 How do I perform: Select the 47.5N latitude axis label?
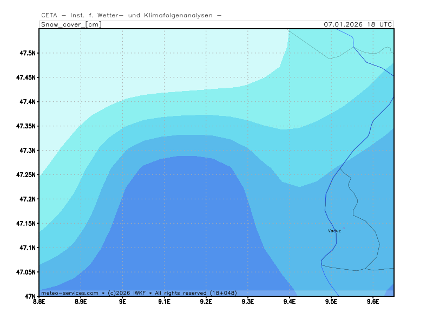tap(27, 53)
